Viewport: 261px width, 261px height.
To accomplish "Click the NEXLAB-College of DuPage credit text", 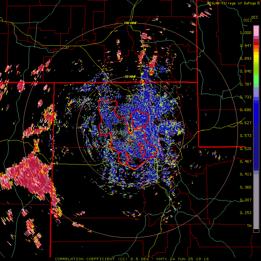I will (x=232, y=3).
